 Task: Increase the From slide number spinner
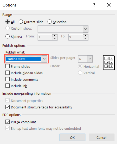coord(55,36)
